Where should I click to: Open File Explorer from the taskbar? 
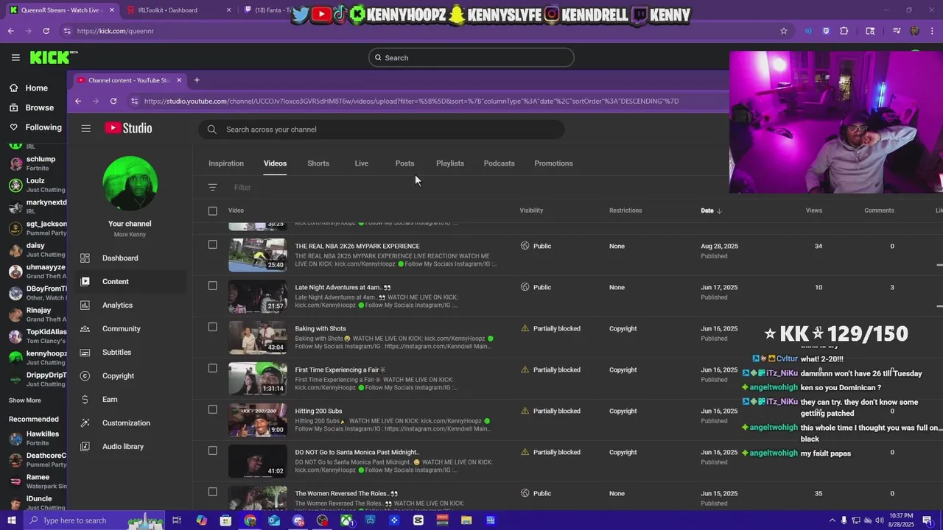click(x=466, y=520)
